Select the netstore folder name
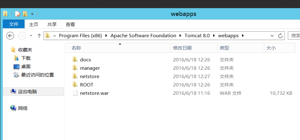The image size is (300, 140). click(x=89, y=76)
